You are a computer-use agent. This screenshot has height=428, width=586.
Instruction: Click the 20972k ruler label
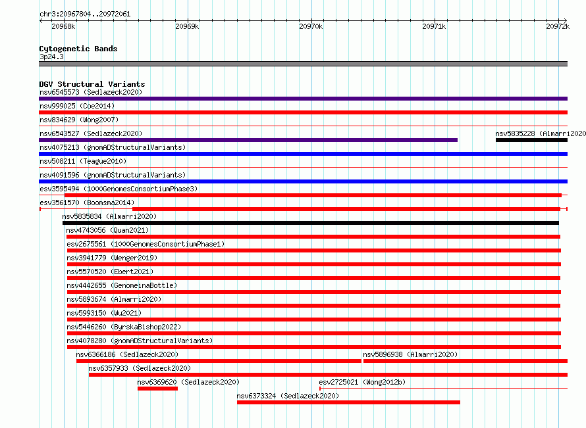(x=558, y=26)
